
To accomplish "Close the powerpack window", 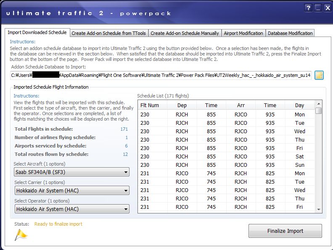I will click(x=328, y=8).
